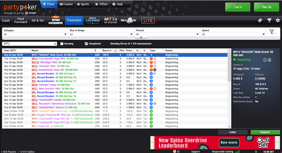282x153 pixels.
Task: Open the advanced filter funnel icon
Action: tap(272, 32)
